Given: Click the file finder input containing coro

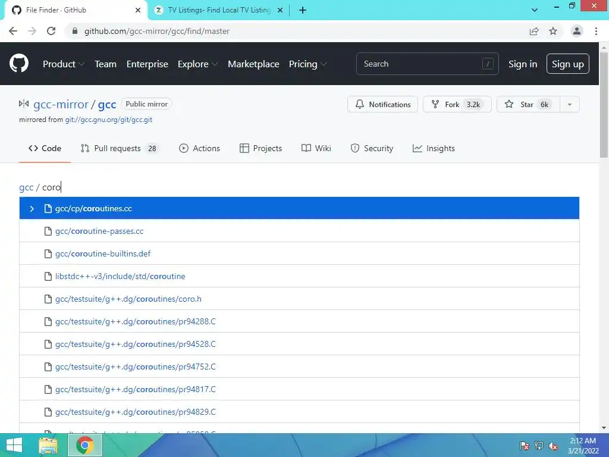Looking at the screenshot, I should pyautogui.click(x=51, y=187).
